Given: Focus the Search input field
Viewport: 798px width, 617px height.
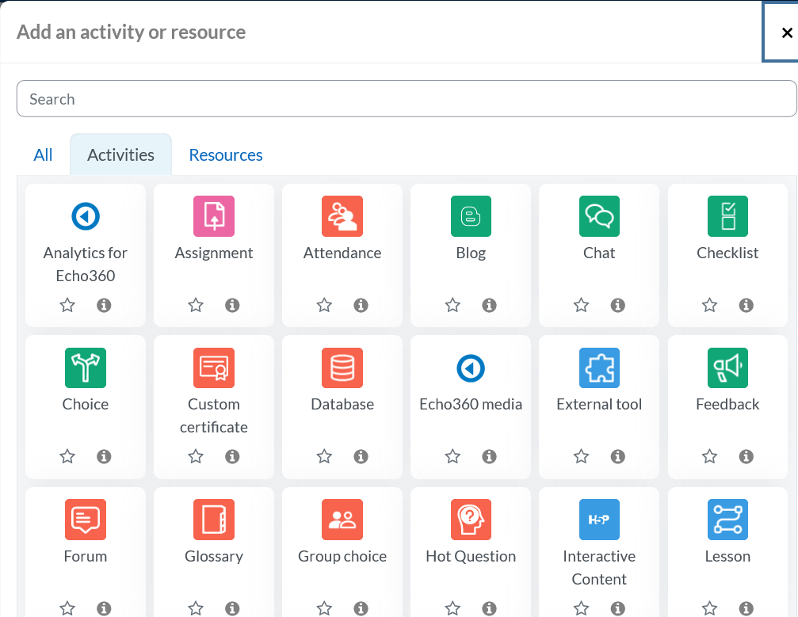Looking at the screenshot, I should [406, 99].
